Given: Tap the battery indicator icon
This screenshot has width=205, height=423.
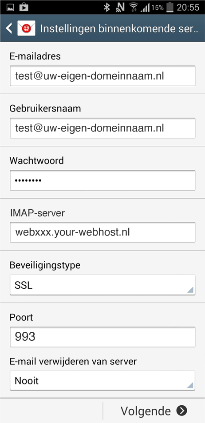Looking at the screenshot, I should (170, 7).
